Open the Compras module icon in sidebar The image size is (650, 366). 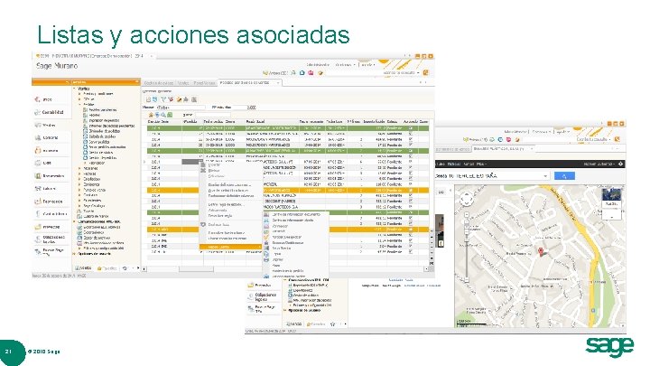38,137
